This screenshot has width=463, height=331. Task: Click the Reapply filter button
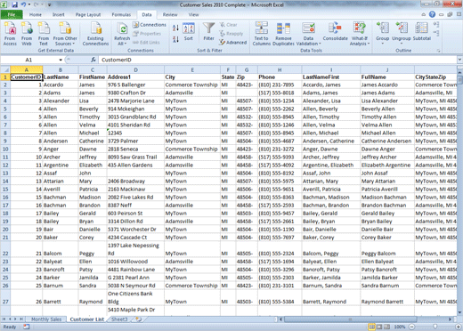tap(231, 34)
